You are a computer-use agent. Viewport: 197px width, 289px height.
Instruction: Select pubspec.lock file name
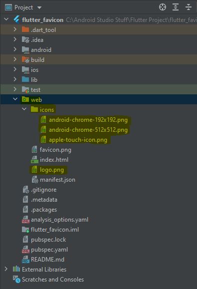[48, 240]
